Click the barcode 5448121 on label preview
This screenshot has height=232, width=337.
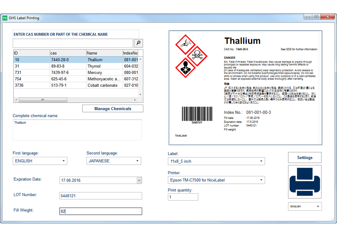point(197,115)
